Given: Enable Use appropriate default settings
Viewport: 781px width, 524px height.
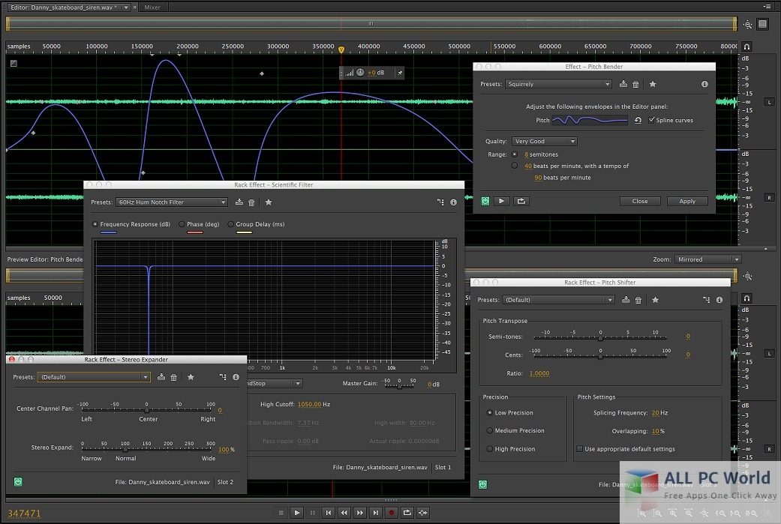Looking at the screenshot, I should tap(580, 449).
